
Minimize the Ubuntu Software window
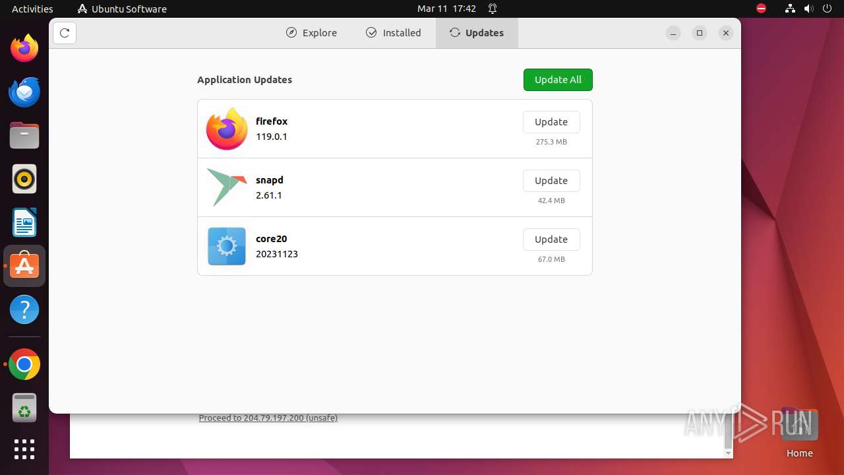coord(673,33)
